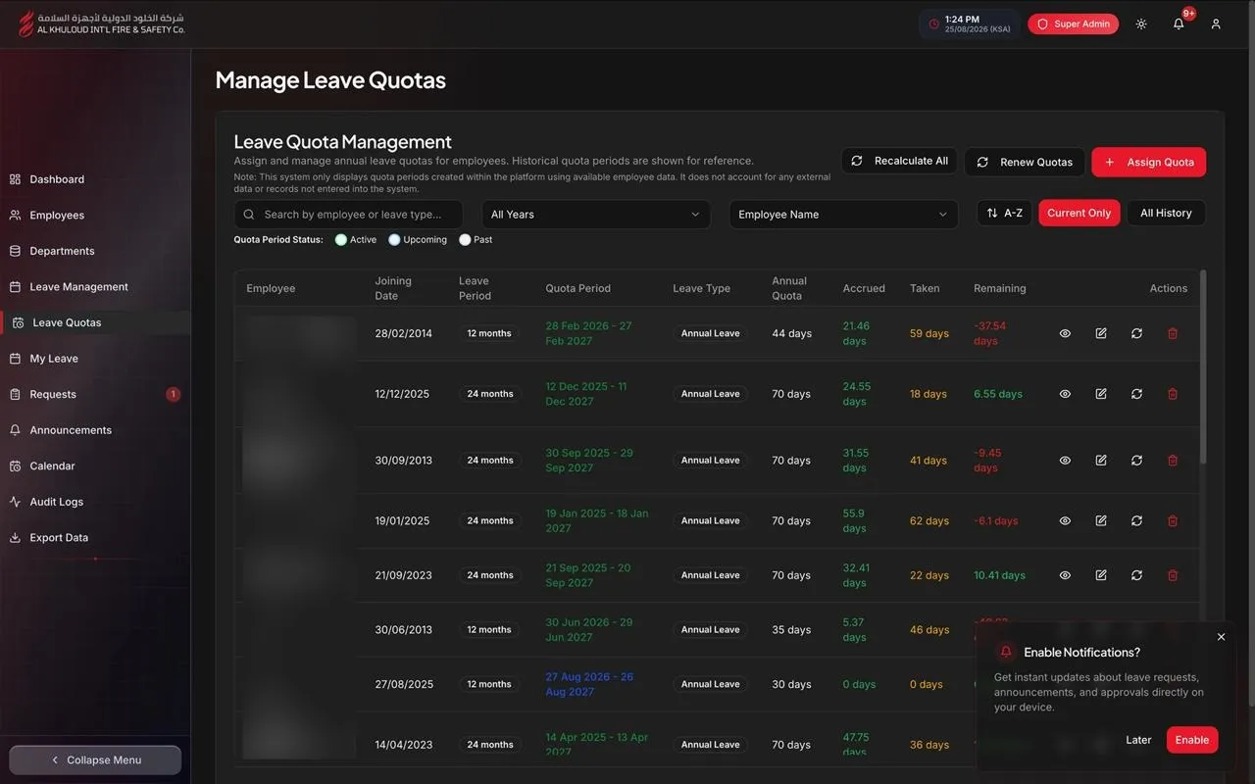View quota for employee joined 30/09/2013
Screen dimensions: 1255x784
coord(1065,460)
